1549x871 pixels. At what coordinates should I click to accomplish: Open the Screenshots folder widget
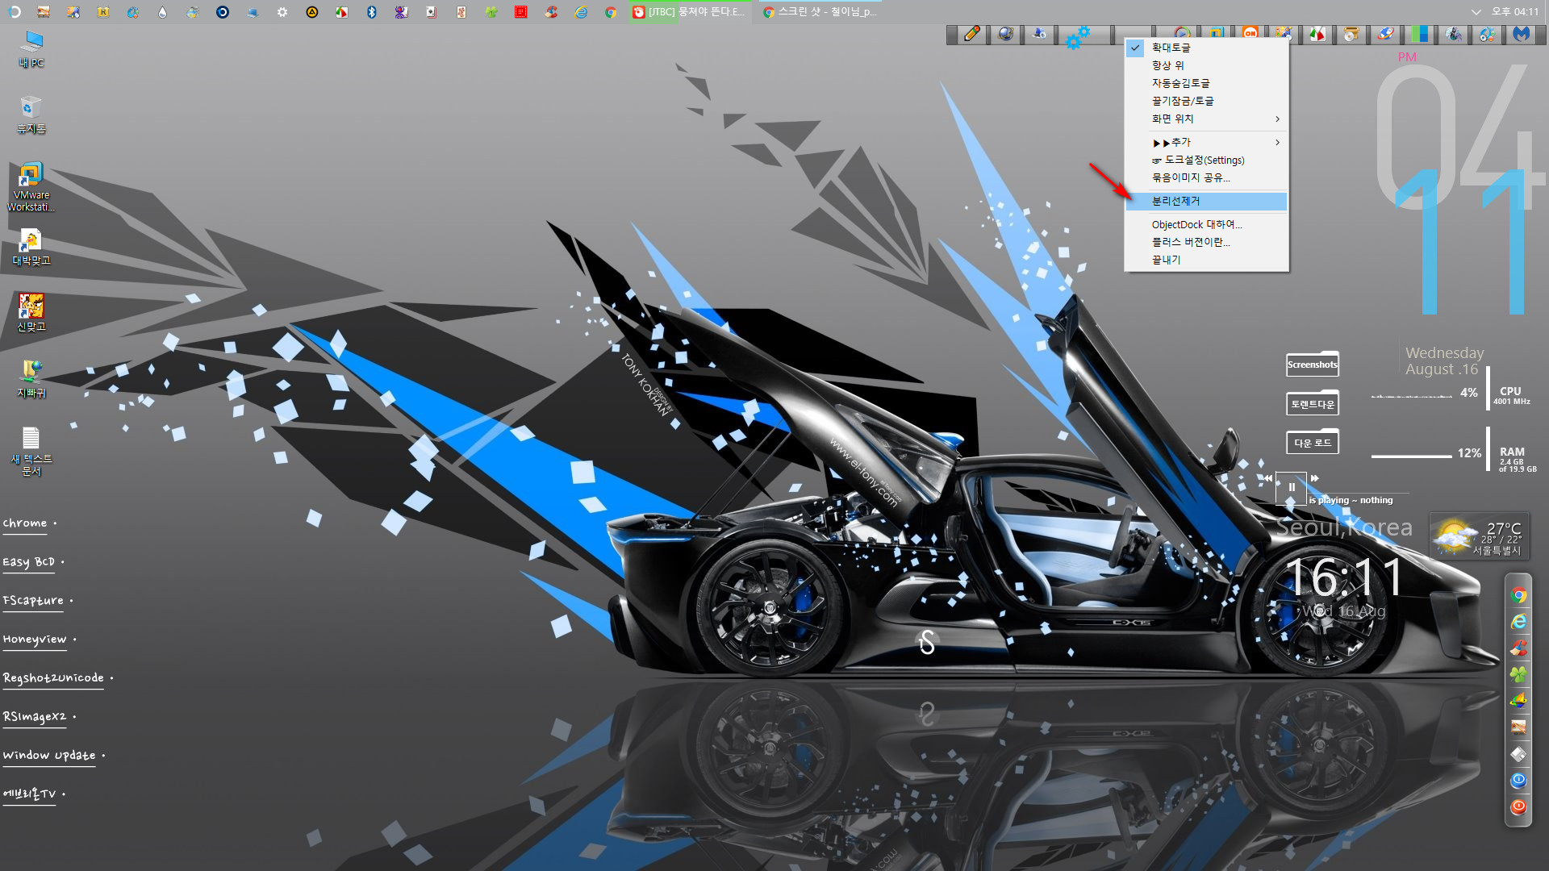(1312, 365)
